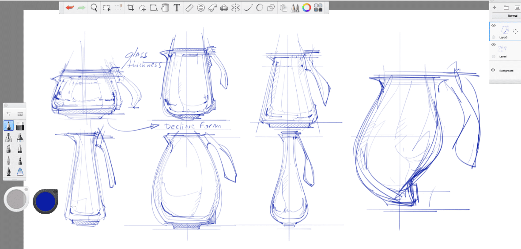
Task: Click the red Undo arrow
Action: 70,8
